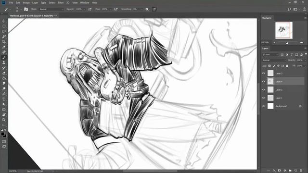Toggle Quick Mask mode

pyautogui.click(x=4, y=141)
